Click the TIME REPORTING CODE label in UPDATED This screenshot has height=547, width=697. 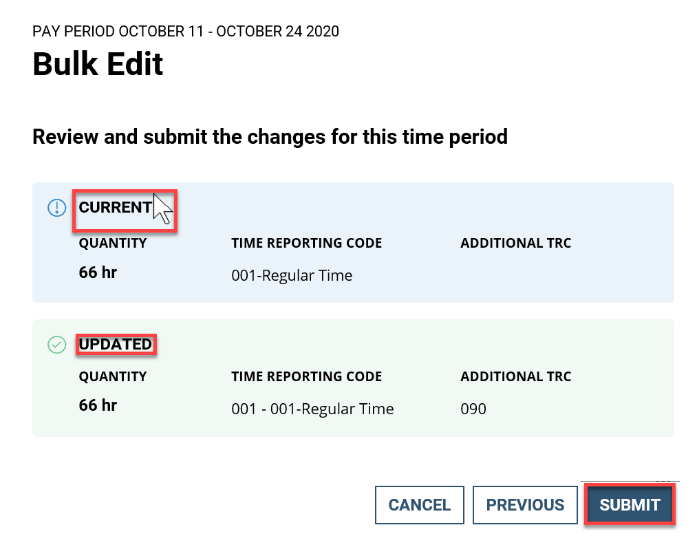306,376
